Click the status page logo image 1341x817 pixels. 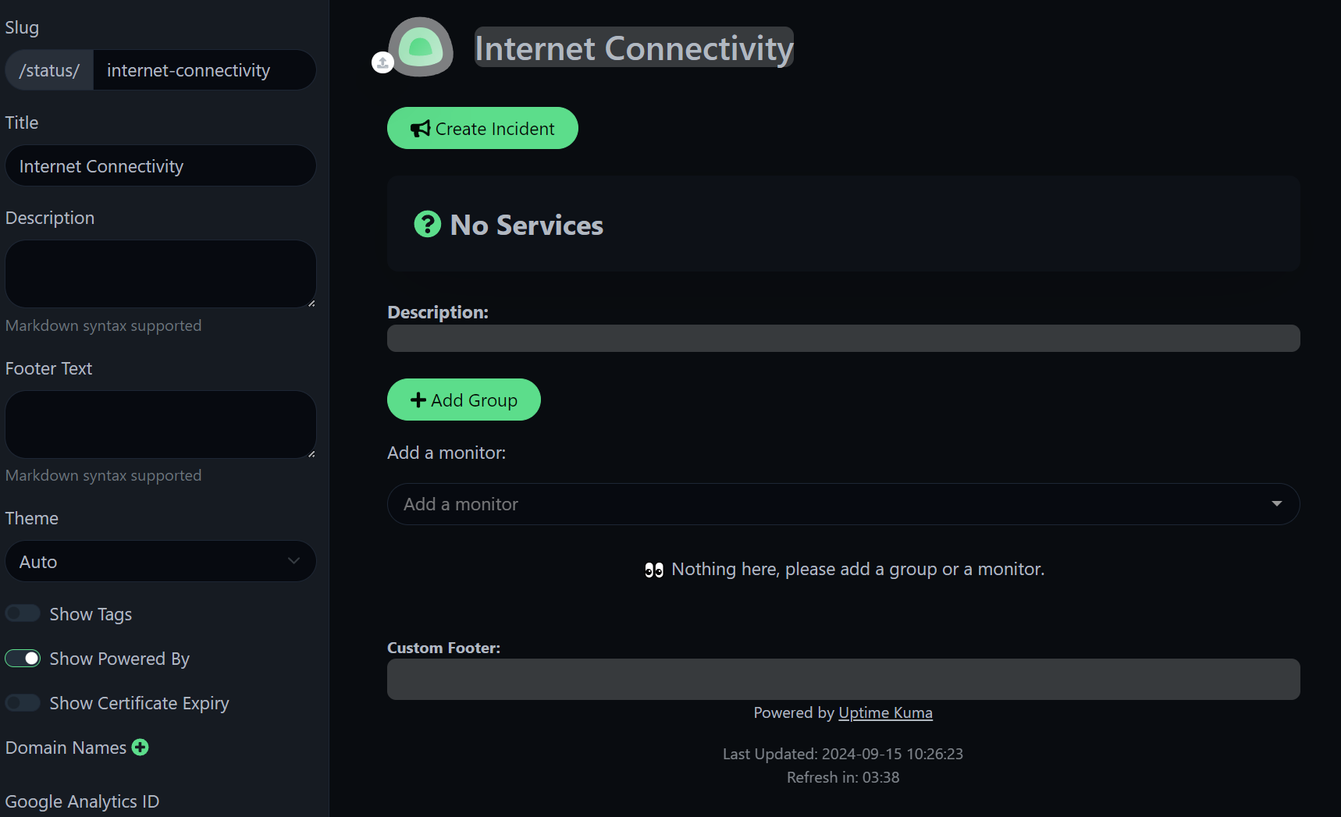tap(422, 47)
